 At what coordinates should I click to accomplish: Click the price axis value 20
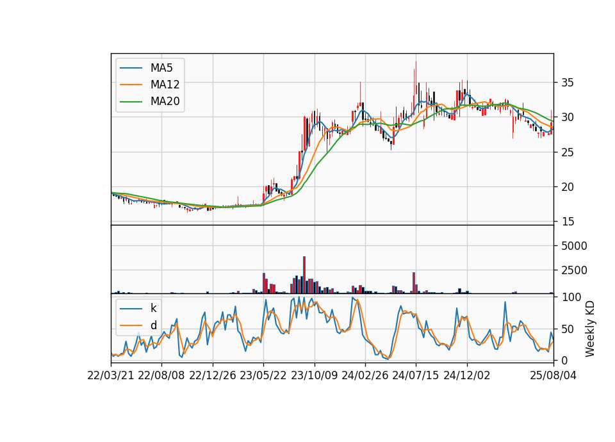[568, 187]
